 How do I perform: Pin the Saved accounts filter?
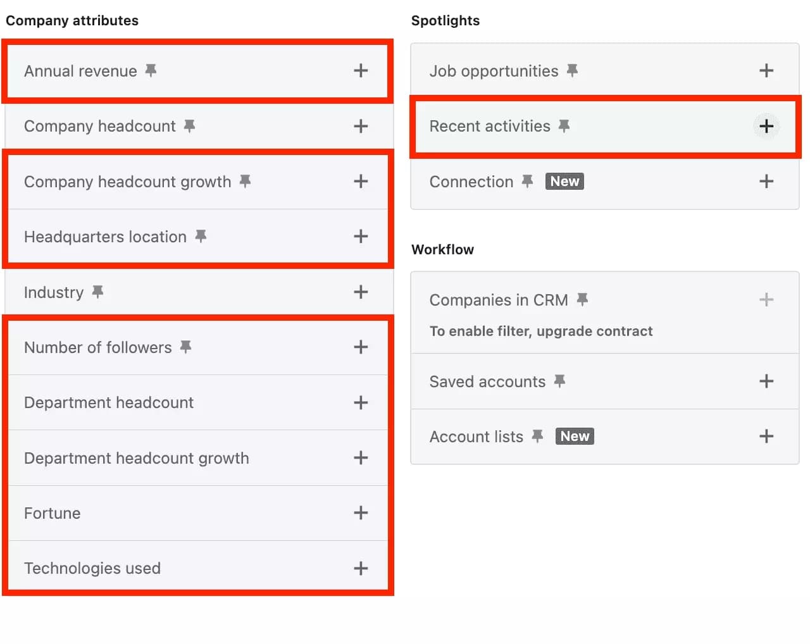[559, 380]
